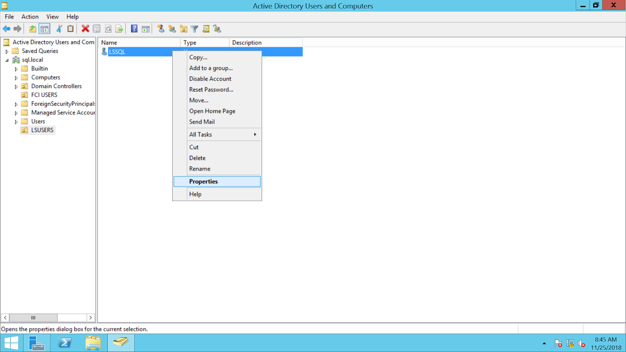Click the Help question mark toolbar icon
This screenshot has width=626, height=352.
[x=134, y=29]
